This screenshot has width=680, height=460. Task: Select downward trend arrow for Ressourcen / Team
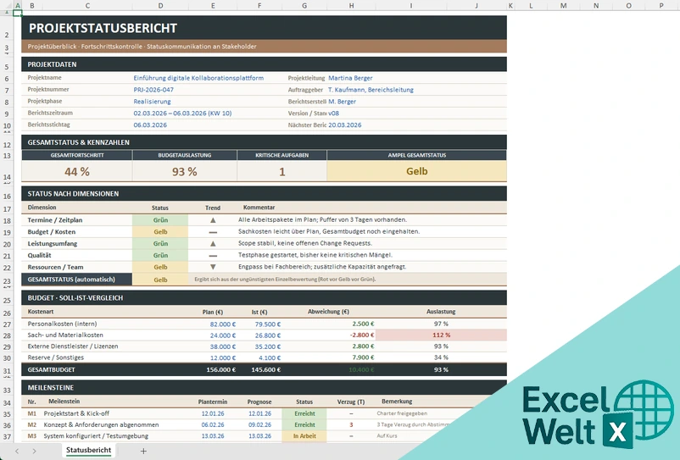click(x=213, y=267)
